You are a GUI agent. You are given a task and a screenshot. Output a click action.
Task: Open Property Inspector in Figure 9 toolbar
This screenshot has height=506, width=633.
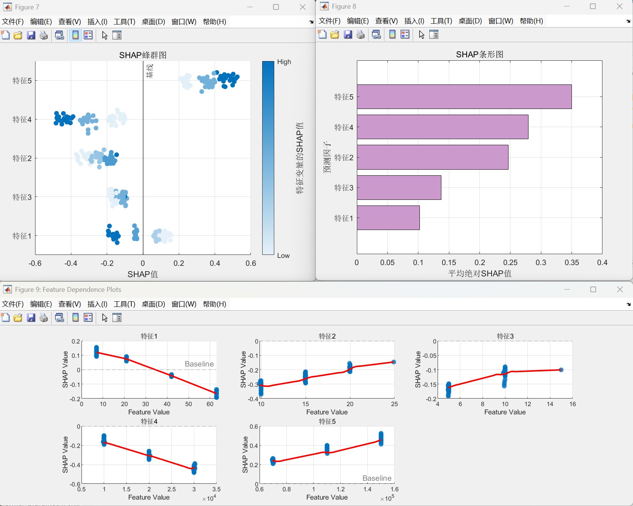pos(117,318)
